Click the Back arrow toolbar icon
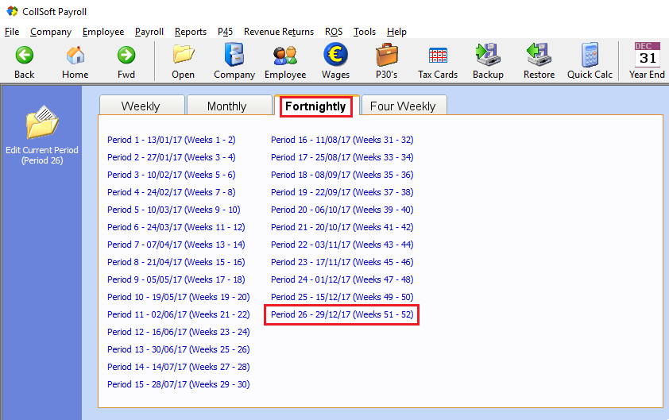This screenshot has width=669, height=420. pyautogui.click(x=24, y=56)
